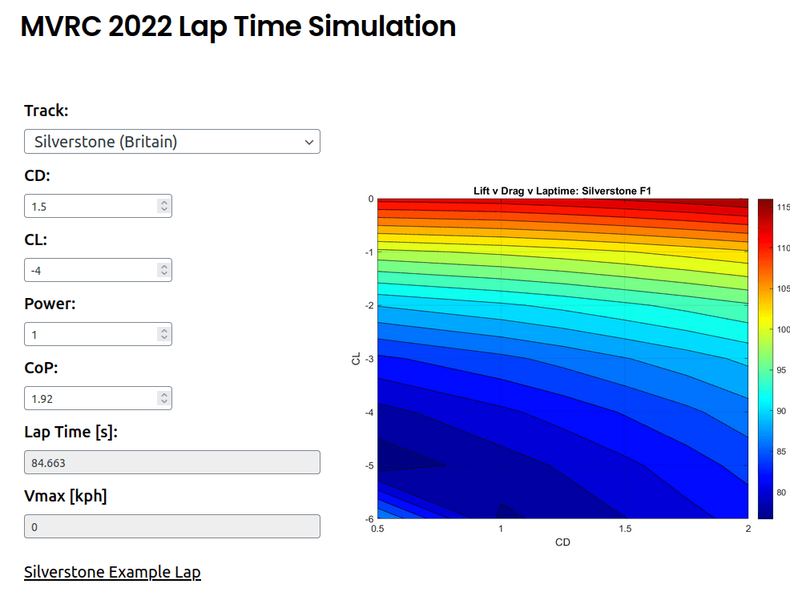
Task: Increase the CL value with the stepper
Action: (x=163, y=264)
